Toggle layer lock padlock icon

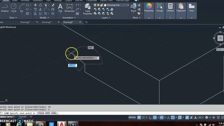pyautogui.click(x=101, y=5)
